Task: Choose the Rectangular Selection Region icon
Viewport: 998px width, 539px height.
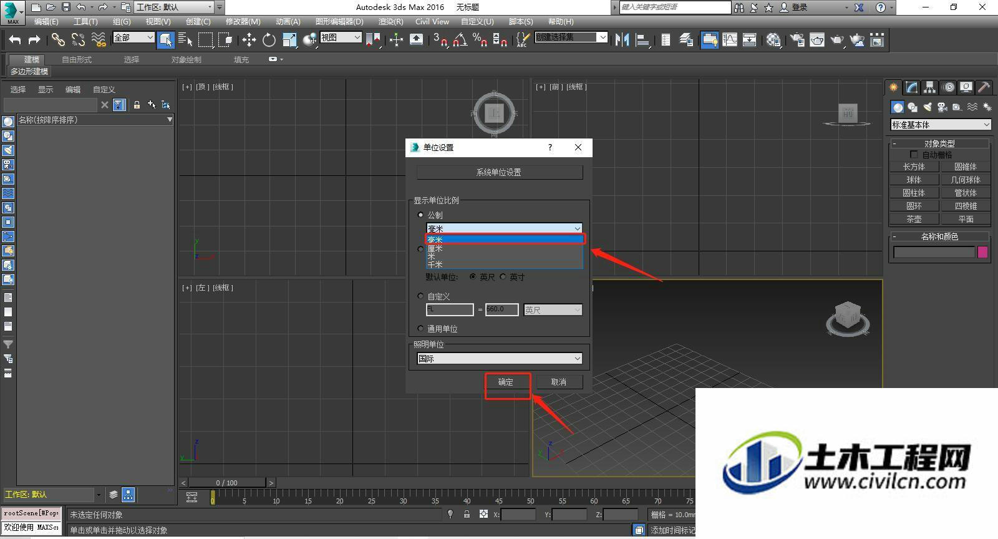Action: click(205, 40)
